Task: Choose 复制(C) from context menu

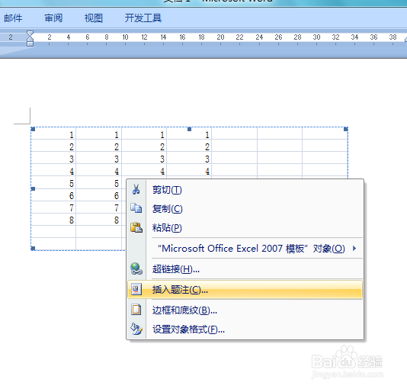Action: click(x=245, y=209)
